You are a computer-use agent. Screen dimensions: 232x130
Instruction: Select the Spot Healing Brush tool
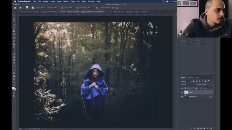14,38
